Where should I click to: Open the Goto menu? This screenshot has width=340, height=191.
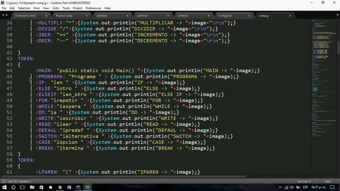pyautogui.click(x=56, y=8)
